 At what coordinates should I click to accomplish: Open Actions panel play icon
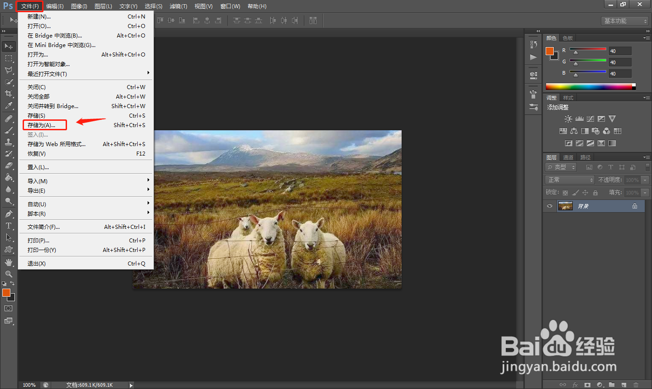(x=533, y=57)
